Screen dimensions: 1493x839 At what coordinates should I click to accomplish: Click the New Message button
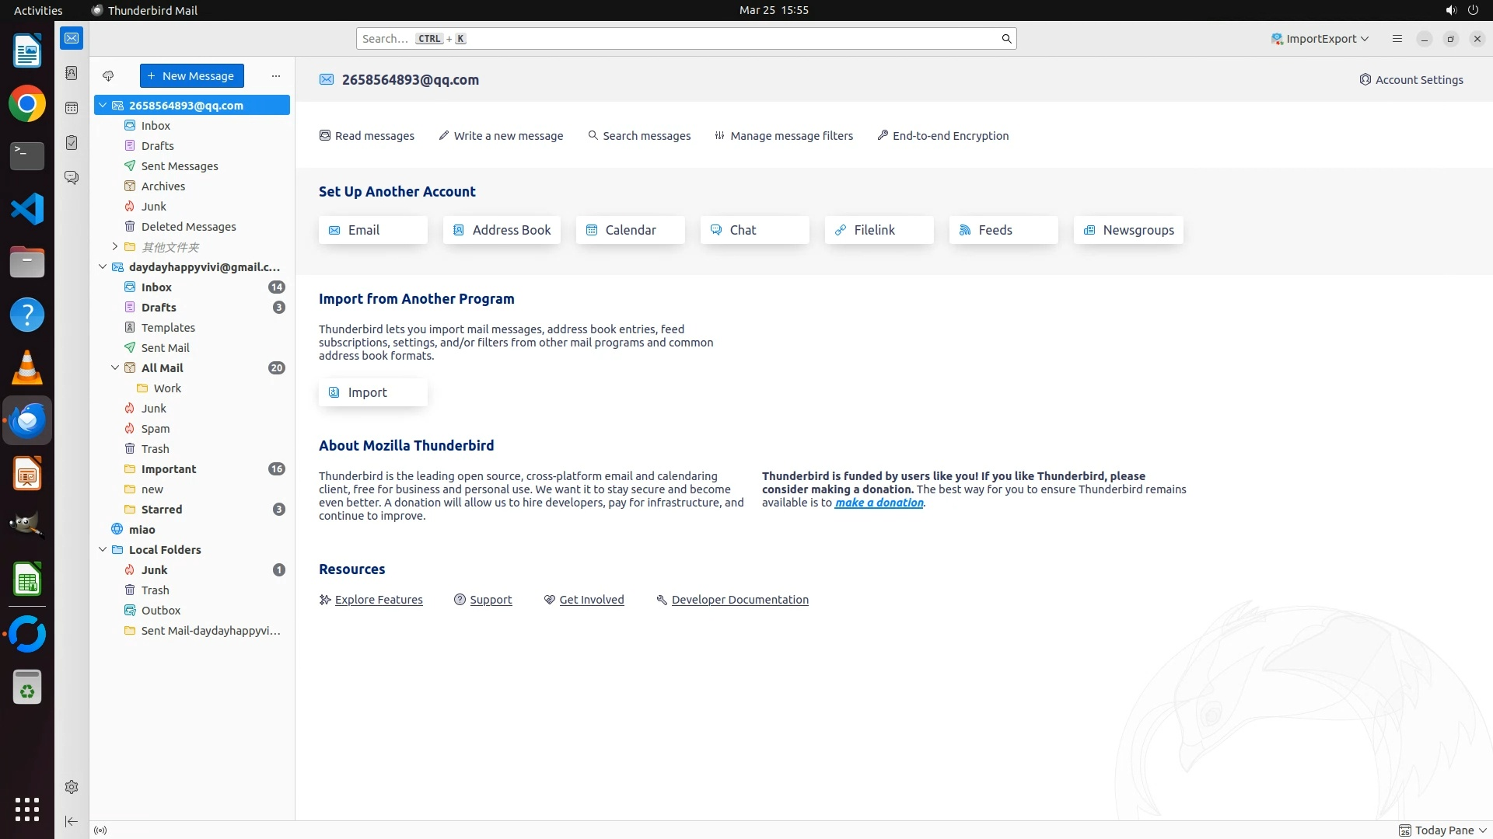point(191,76)
